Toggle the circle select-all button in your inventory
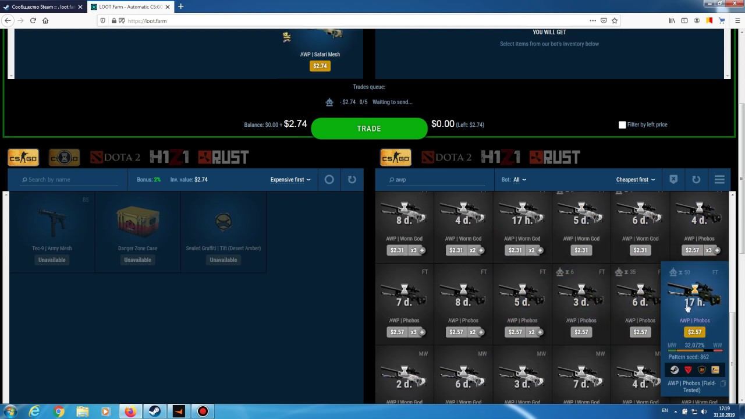Image resolution: width=745 pixels, height=419 pixels. pyautogui.click(x=329, y=179)
